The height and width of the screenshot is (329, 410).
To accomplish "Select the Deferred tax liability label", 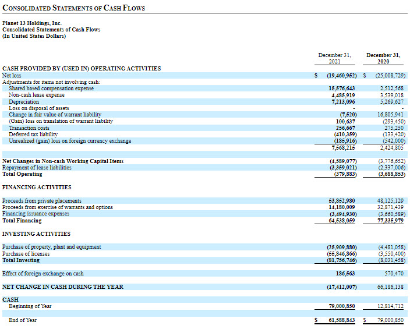I will (33, 134).
